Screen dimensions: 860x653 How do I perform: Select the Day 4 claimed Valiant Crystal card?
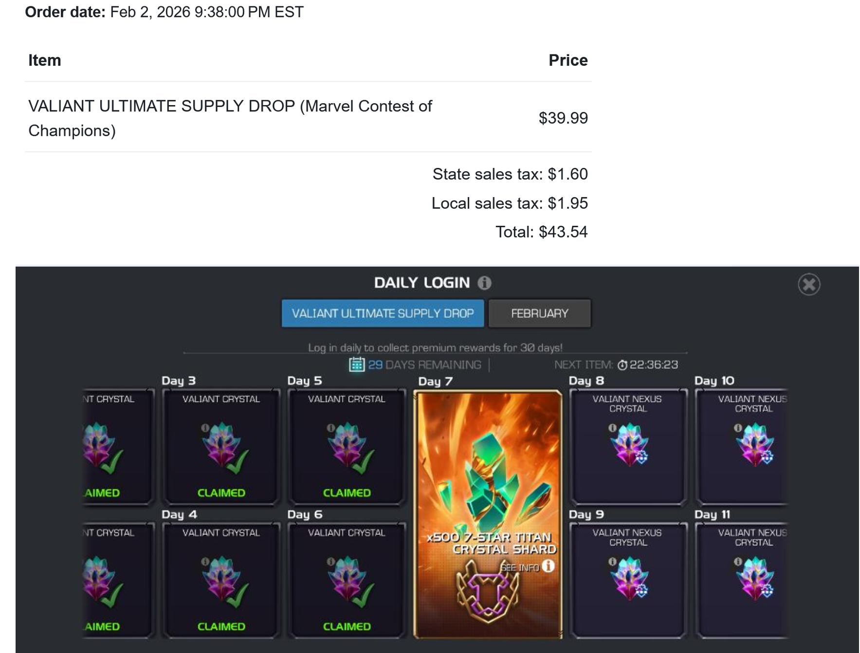(x=221, y=580)
